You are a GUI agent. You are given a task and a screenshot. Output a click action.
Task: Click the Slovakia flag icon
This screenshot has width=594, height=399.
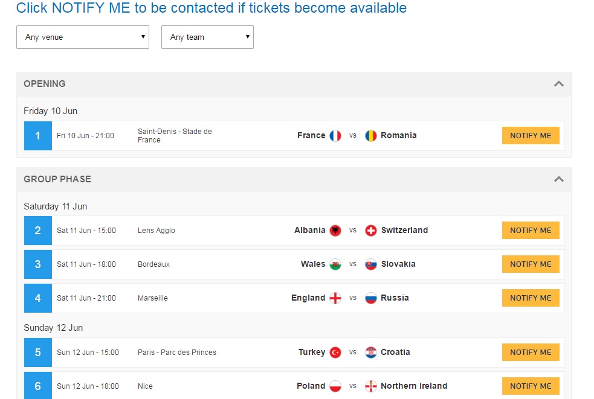(x=371, y=264)
